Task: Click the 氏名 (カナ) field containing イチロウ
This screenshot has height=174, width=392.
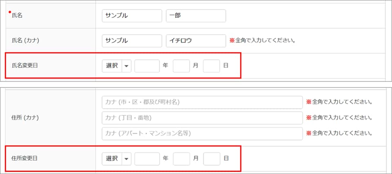Action: click(196, 41)
